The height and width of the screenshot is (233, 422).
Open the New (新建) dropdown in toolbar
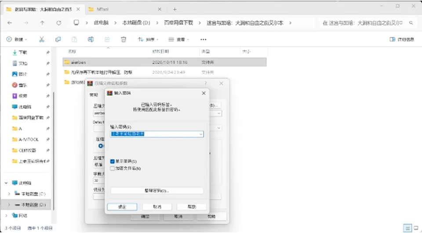pyautogui.click(x=17, y=39)
